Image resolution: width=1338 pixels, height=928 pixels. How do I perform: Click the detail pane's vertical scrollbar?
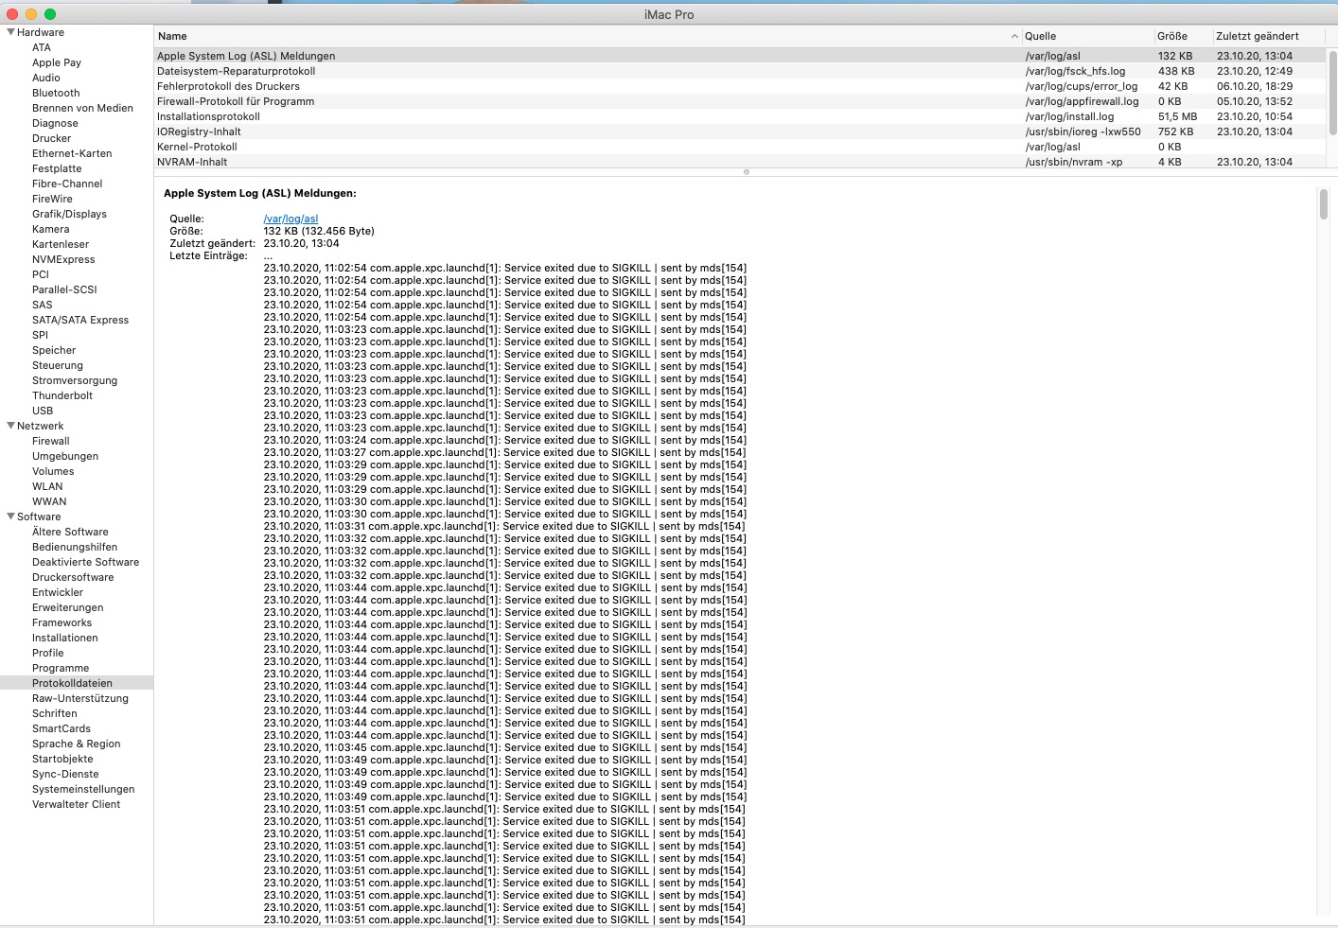click(1323, 204)
